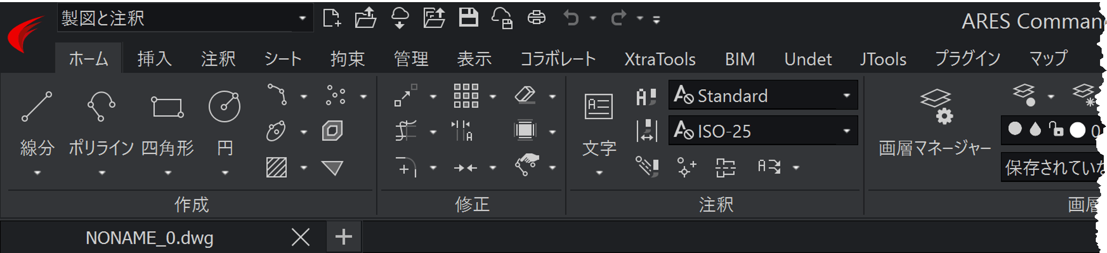Expand the dropdown arrow under 線分
The image size is (1107, 253).
coord(37,173)
